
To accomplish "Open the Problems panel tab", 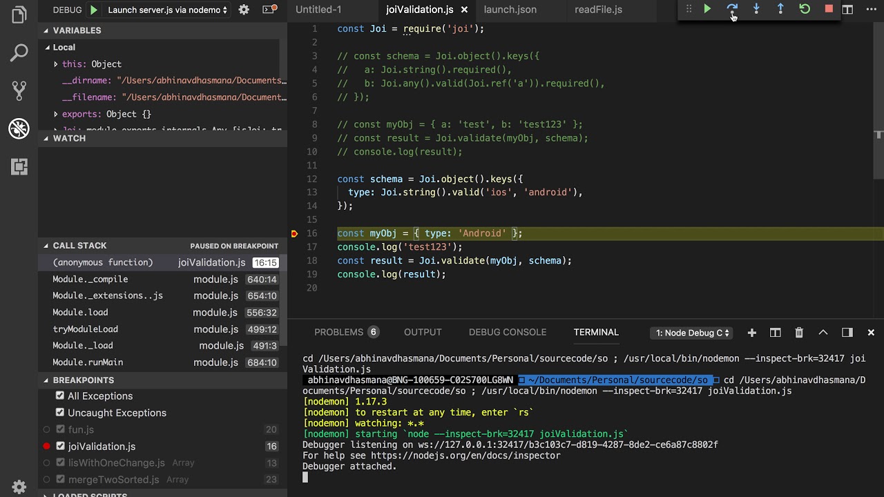I will pos(346,332).
